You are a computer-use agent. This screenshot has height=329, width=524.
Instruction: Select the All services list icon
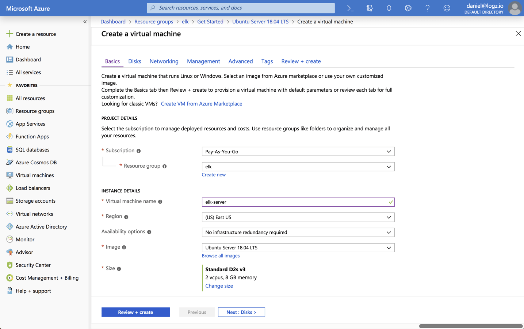(x=9, y=72)
